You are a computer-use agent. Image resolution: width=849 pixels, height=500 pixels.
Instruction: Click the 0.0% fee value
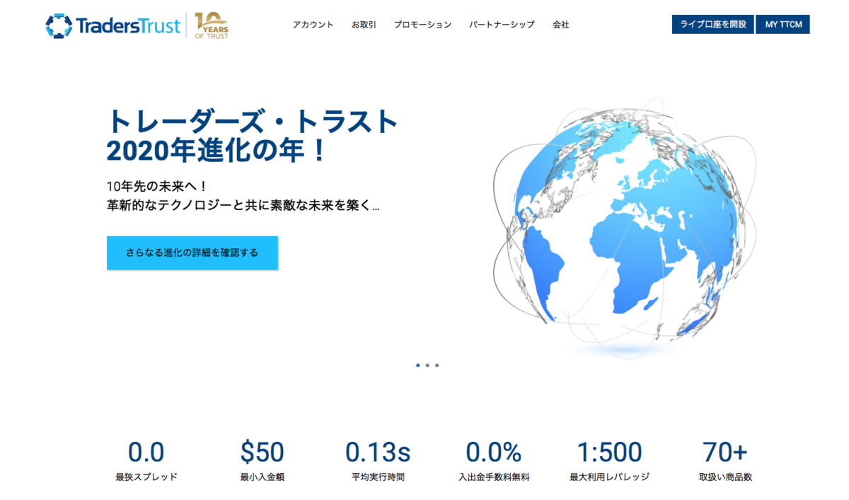pos(493,452)
